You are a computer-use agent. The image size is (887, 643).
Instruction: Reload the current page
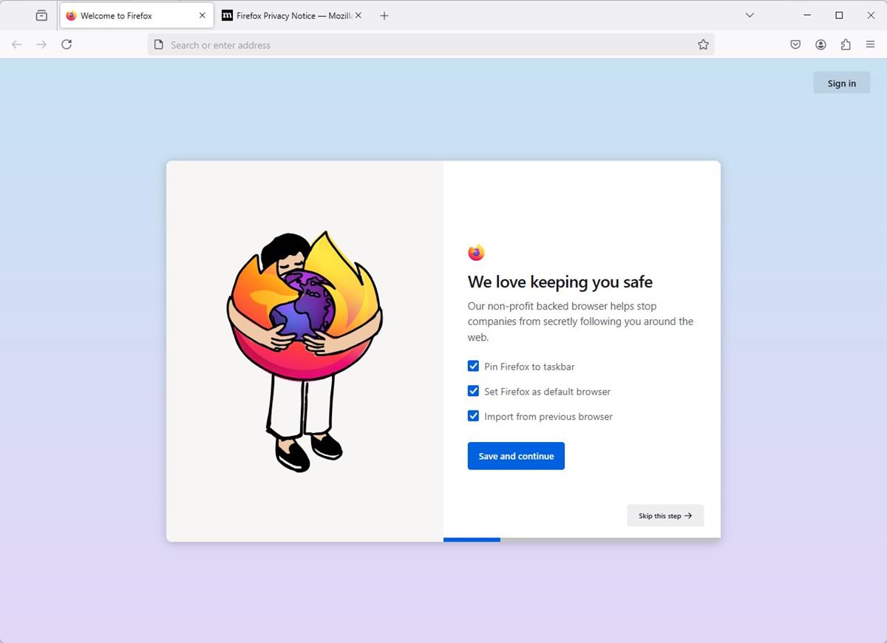(67, 44)
